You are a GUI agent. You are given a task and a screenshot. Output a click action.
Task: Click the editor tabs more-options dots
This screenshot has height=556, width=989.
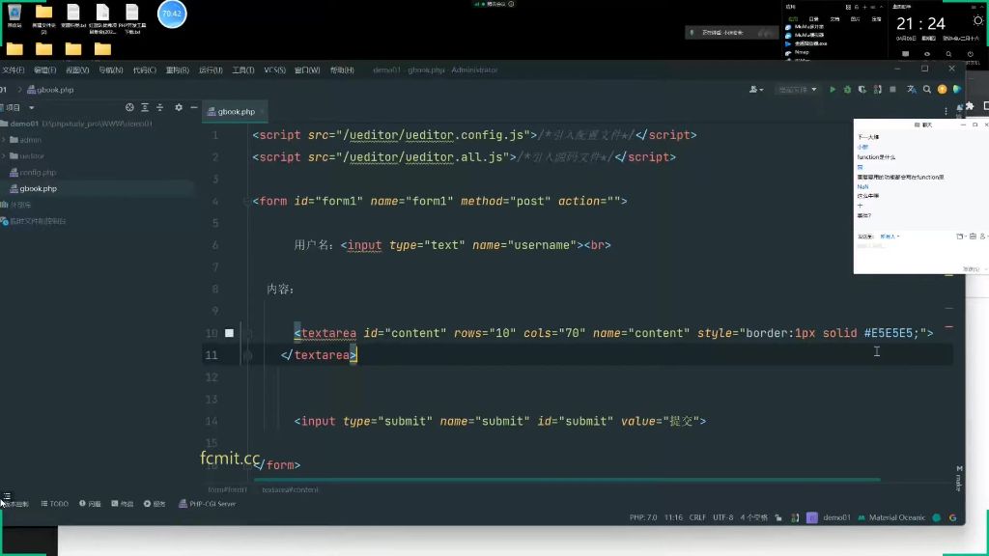point(946,111)
